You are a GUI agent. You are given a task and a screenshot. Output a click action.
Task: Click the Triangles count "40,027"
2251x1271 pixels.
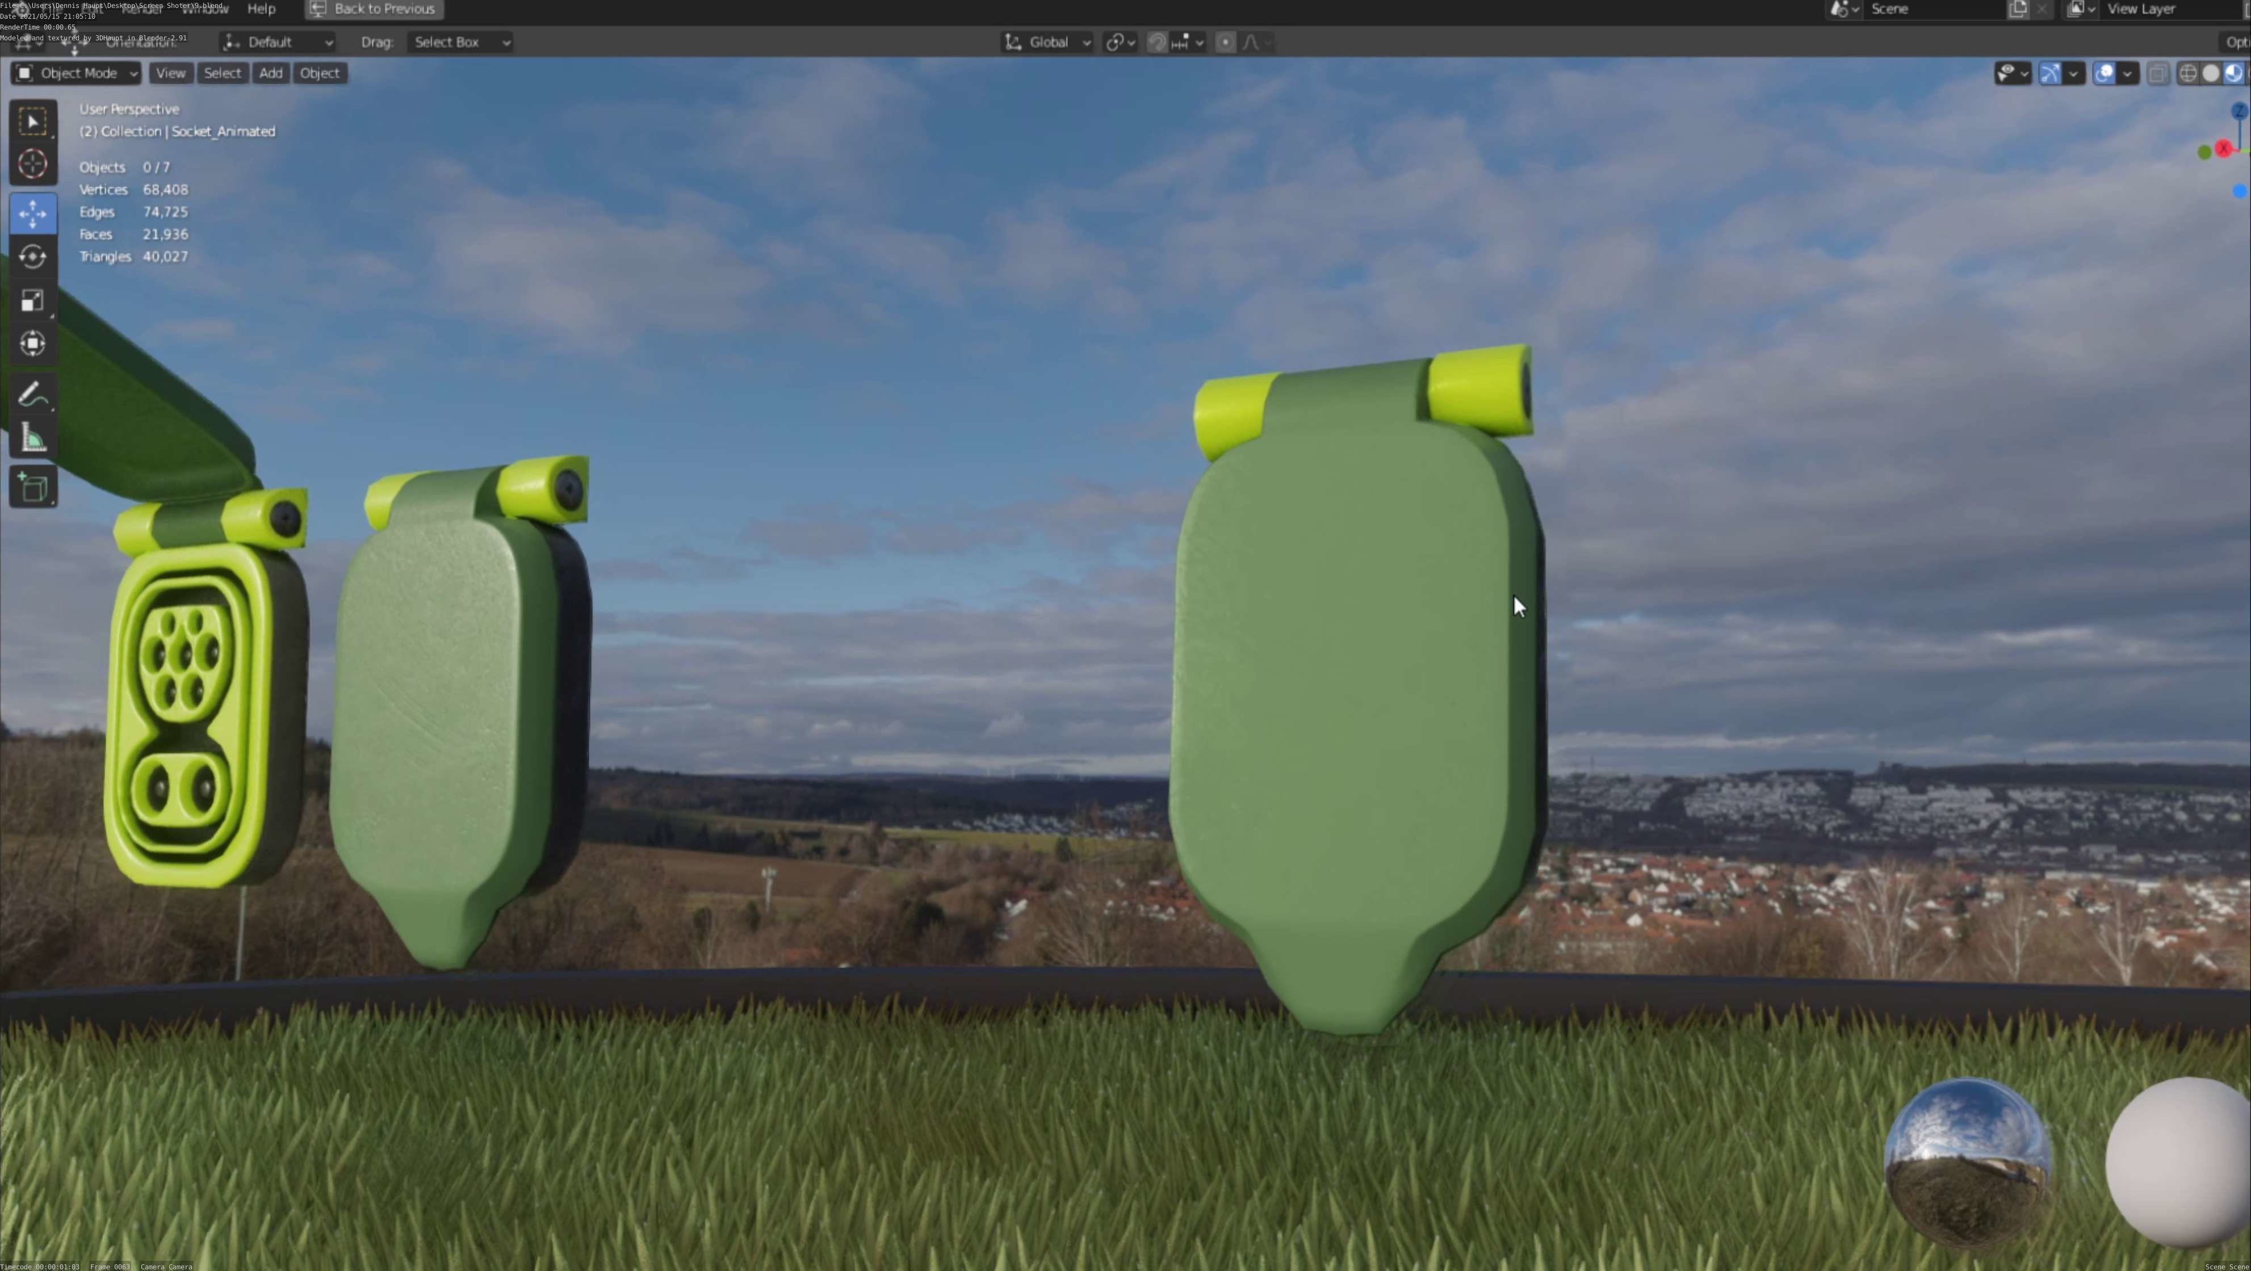pyautogui.click(x=166, y=256)
